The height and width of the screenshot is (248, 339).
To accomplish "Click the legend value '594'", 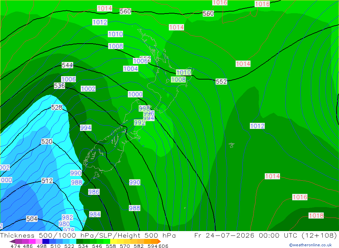I will click(153, 246).
